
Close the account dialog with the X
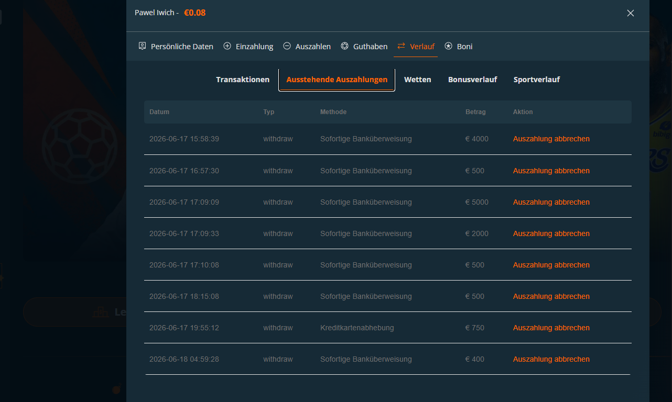coord(631,13)
